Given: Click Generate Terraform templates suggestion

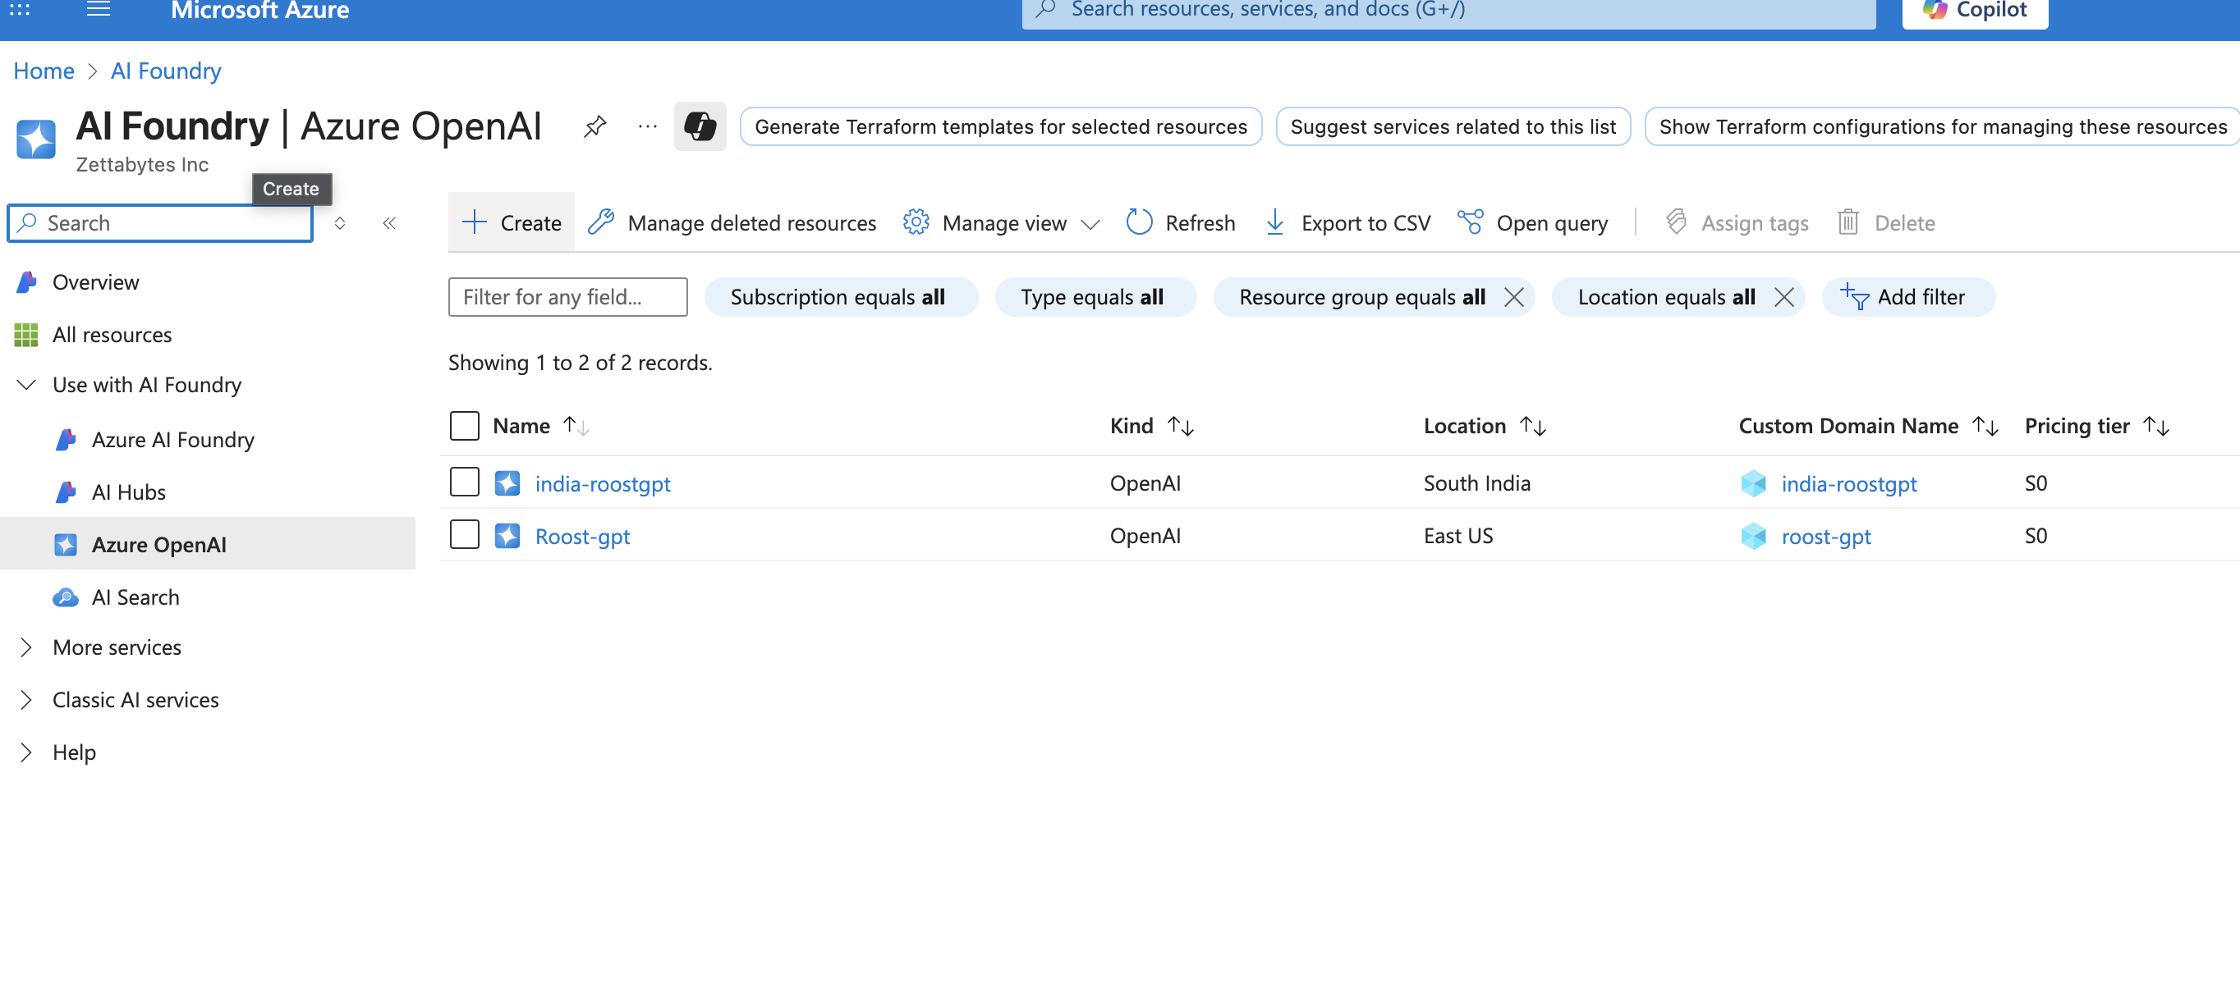Looking at the screenshot, I should point(1001,127).
